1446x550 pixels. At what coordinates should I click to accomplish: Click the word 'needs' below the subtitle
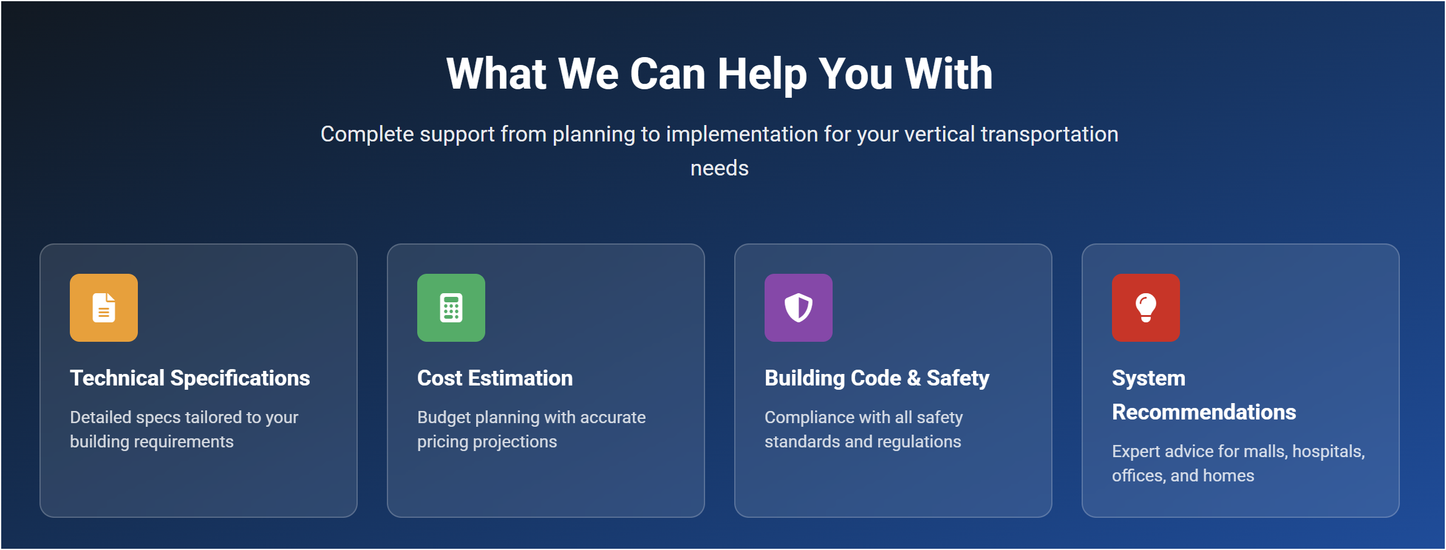(x=720, y=168)
